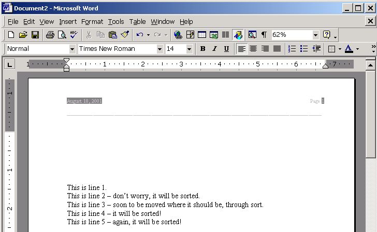Toggle italic formatting
This screenshot has width=377, height=232.
click(x=214, y=49)
